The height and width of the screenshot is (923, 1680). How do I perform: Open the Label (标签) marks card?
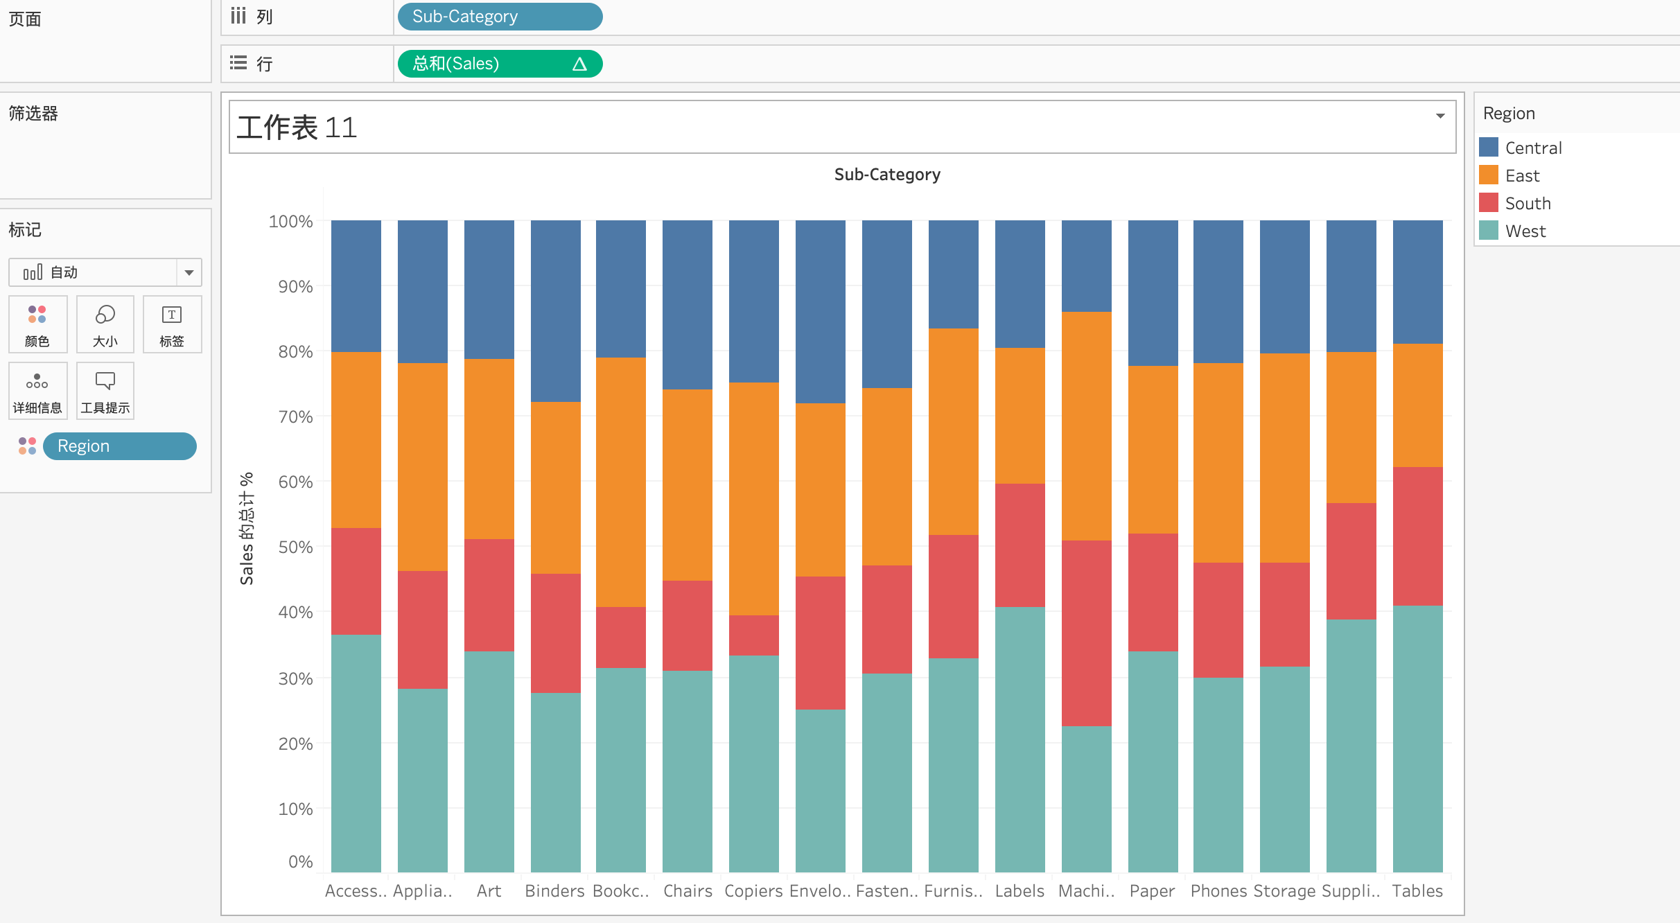click(x=172, y=324)
